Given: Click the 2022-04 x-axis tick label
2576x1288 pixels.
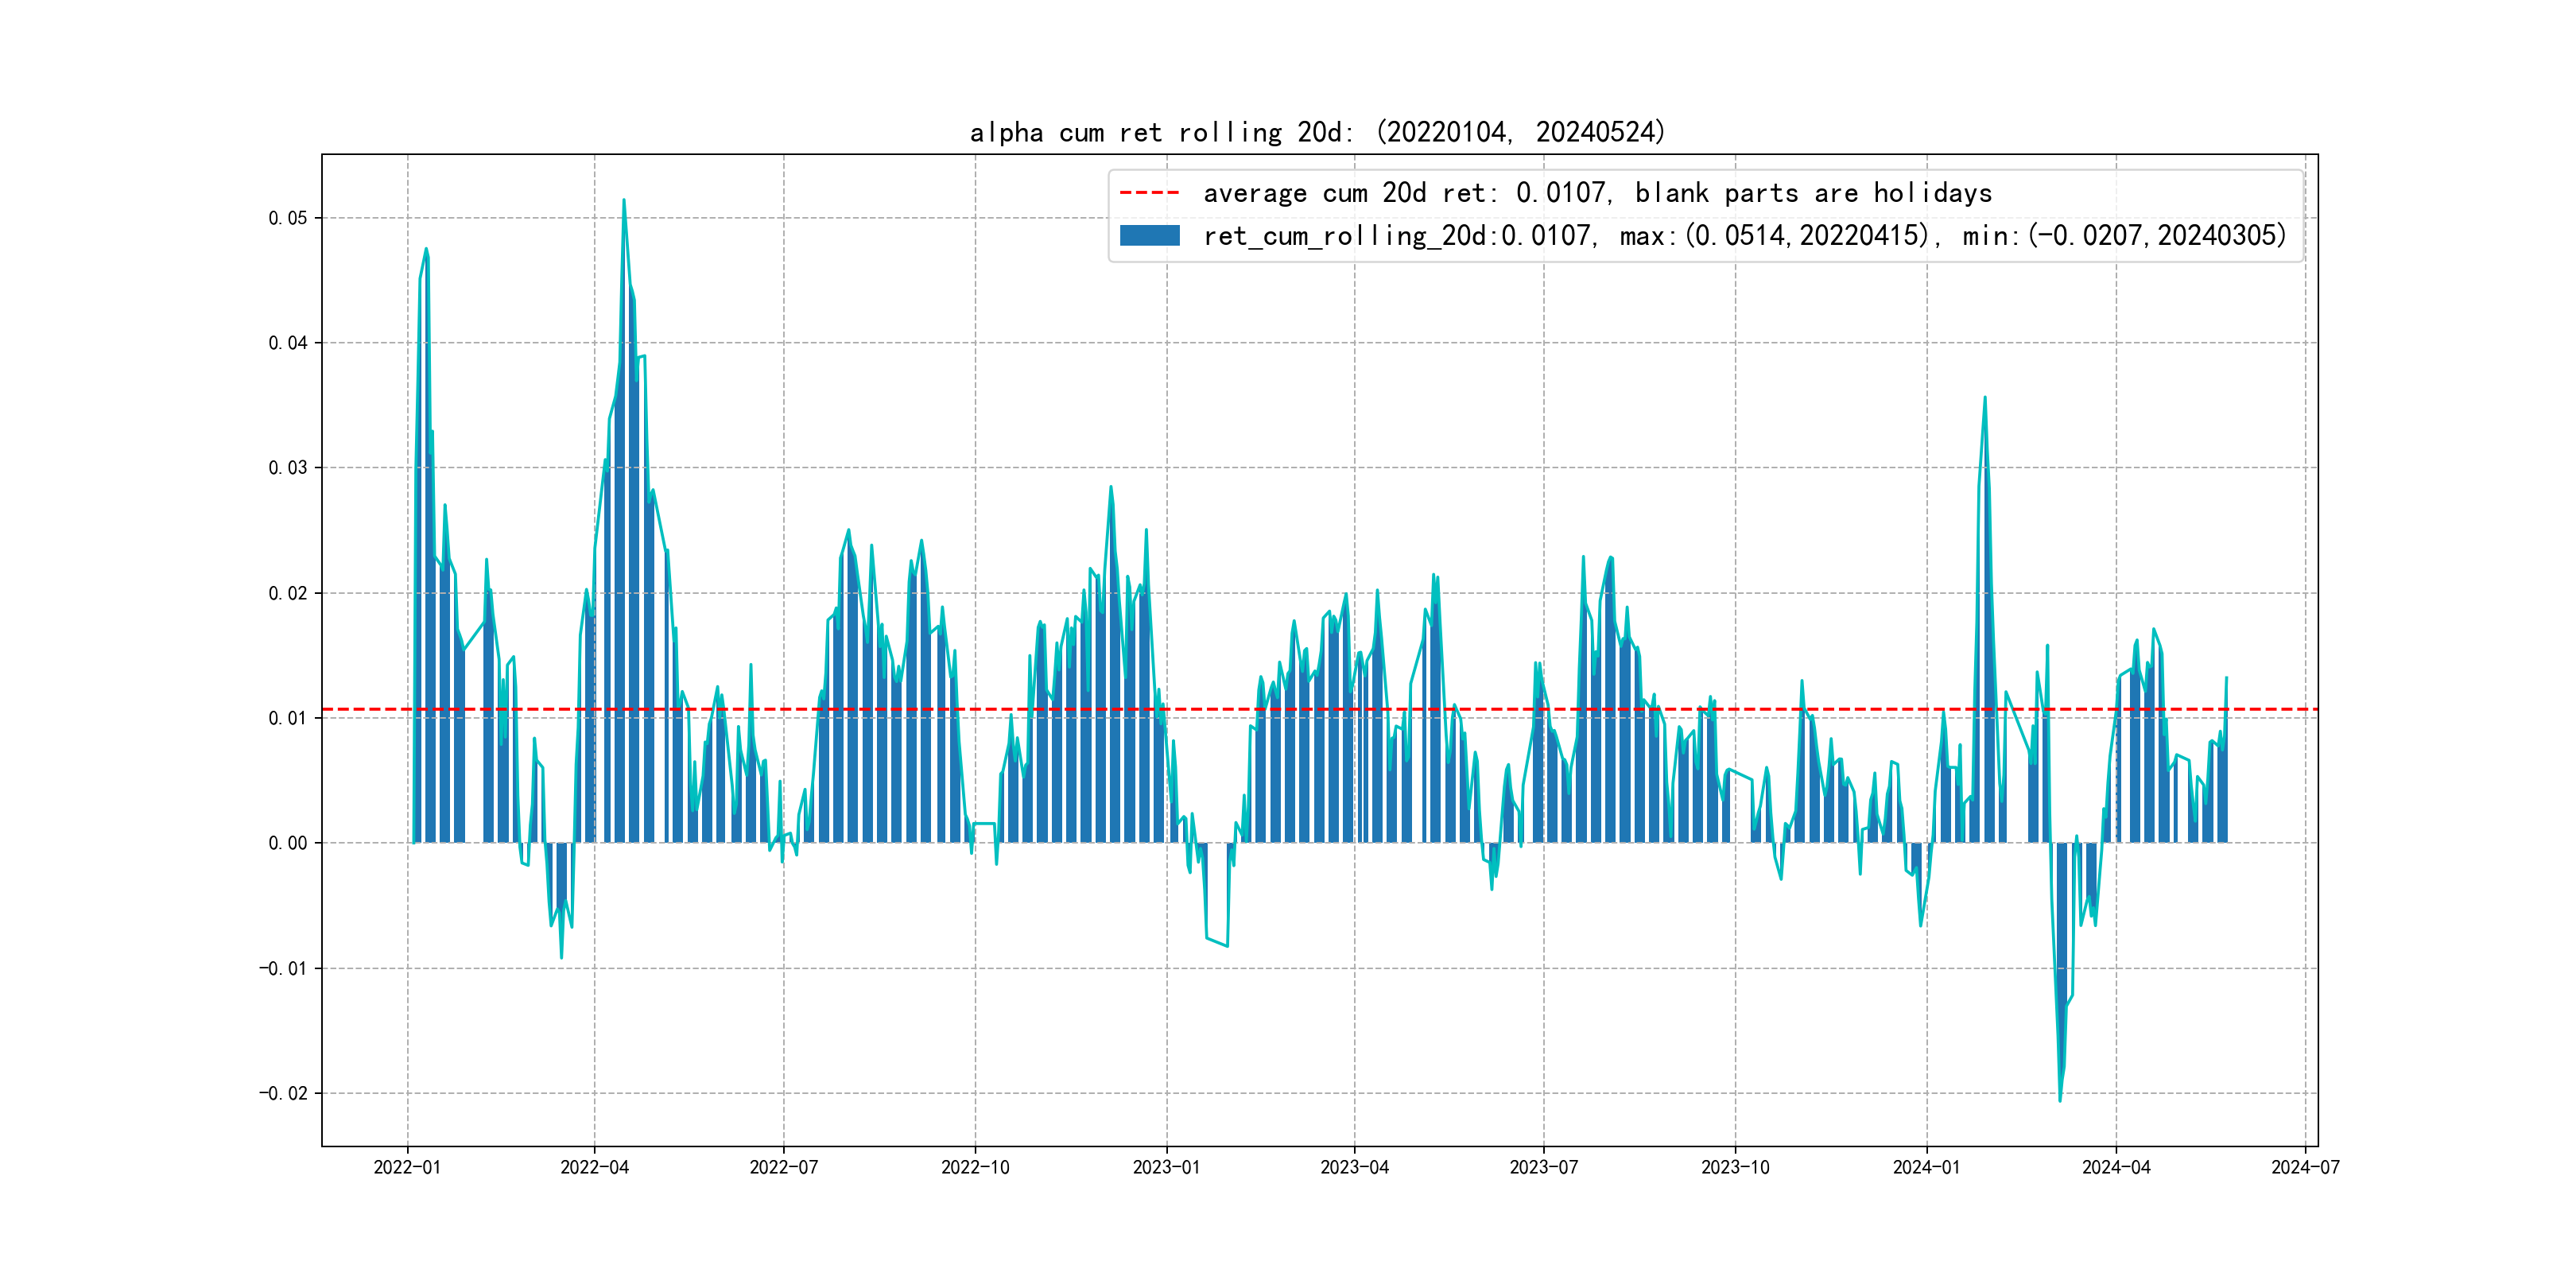Looking at the screenshot, I should click(x=594, y=1167).
